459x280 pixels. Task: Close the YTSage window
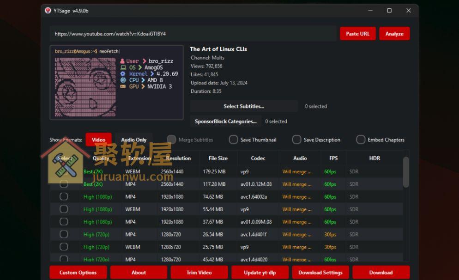[x=409, y=11]
